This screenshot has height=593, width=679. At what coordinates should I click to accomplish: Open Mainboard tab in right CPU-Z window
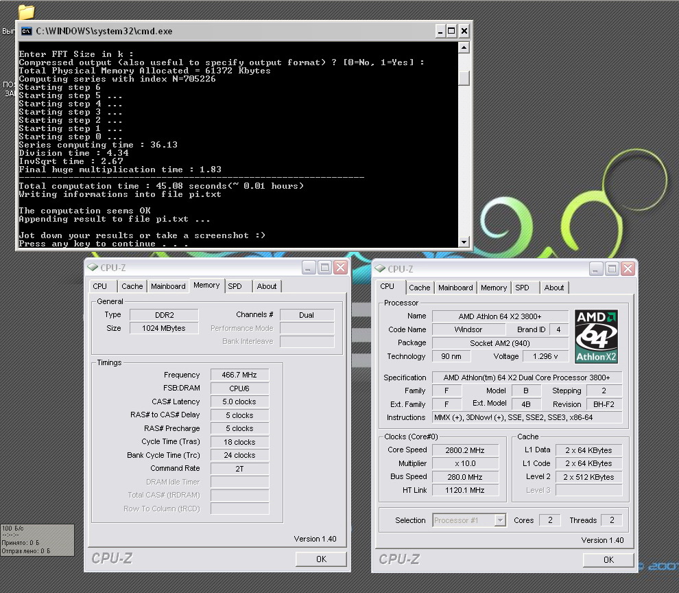[455, 288]
